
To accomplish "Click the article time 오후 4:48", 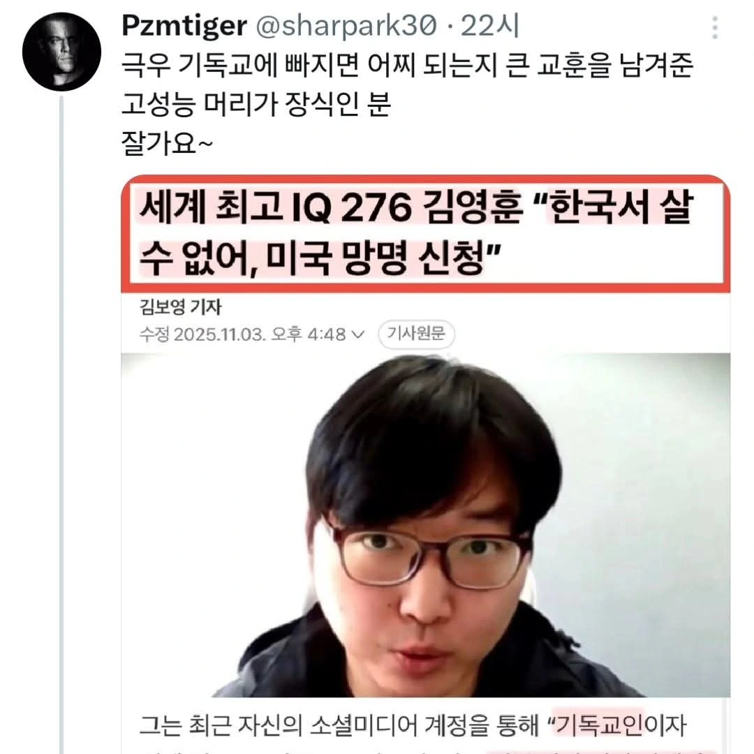I will 309,334.
